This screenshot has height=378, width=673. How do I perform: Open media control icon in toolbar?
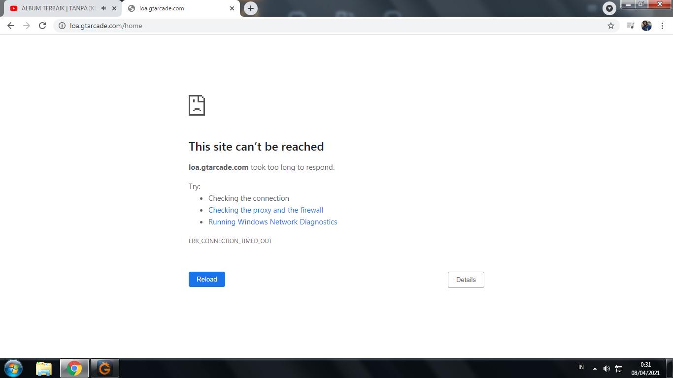tap(630, 26)
